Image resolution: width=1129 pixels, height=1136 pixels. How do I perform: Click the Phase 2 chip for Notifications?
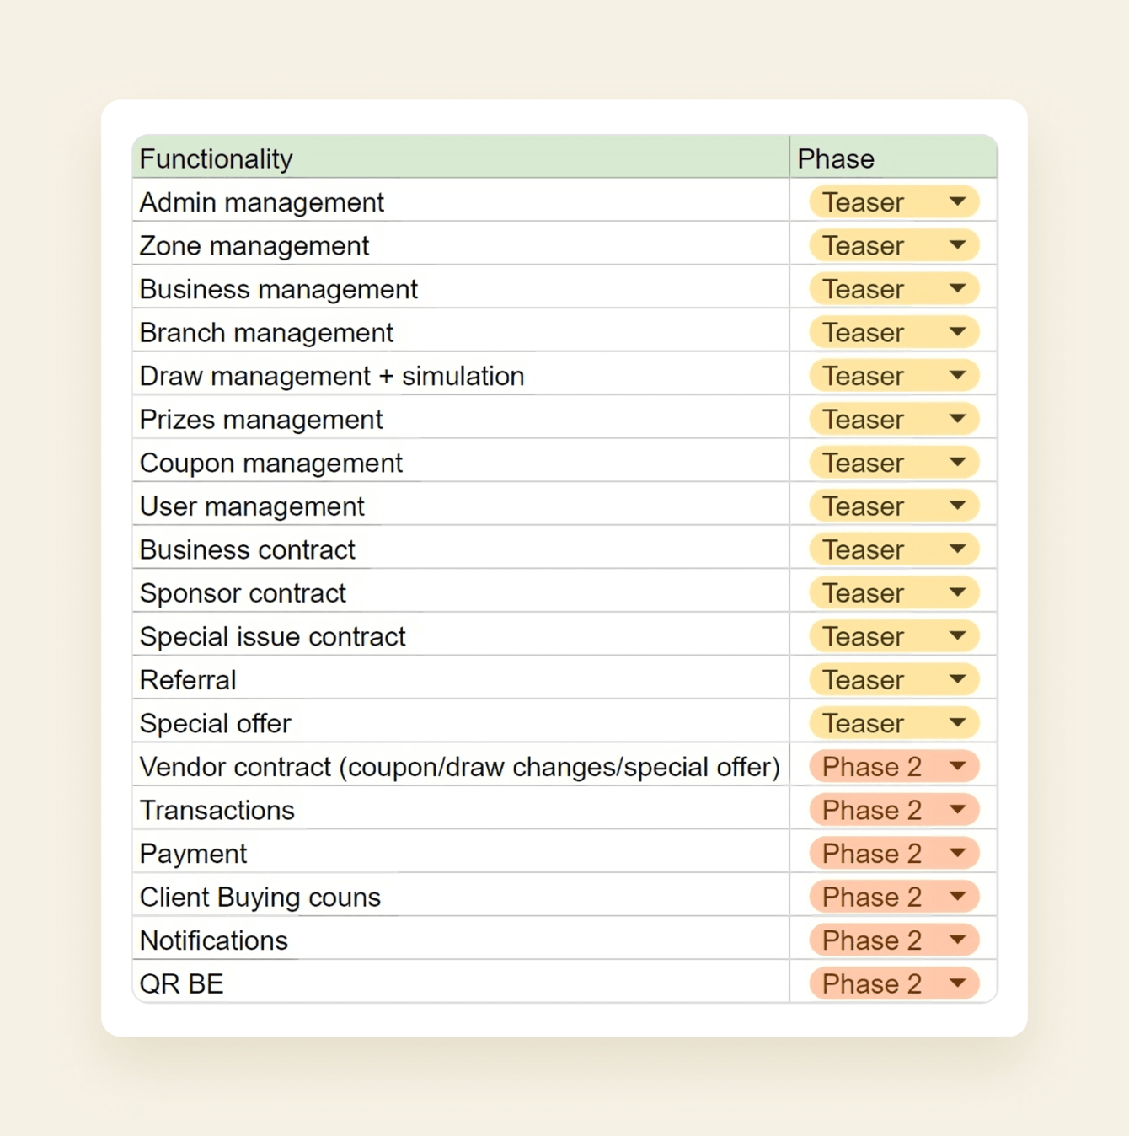coord(871,940)
